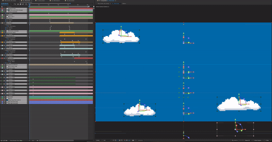Screen dimensions: 272x142
Task: Open the Graph Editor icon in timeline
Action: 26,4
